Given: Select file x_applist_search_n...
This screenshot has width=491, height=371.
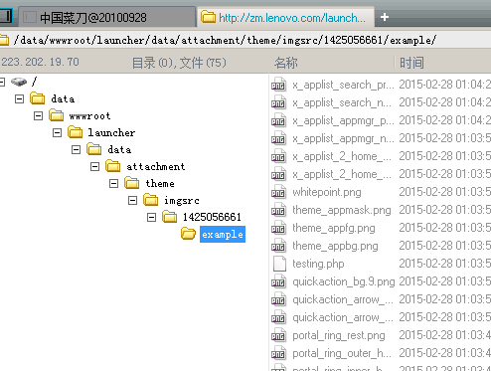Looking at the screenshot, I should (x=342, y=102).
